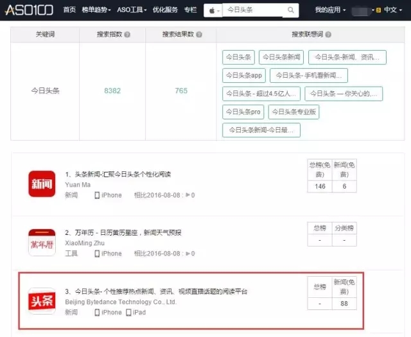411x337 pixels.
Task: Select the 今日头条- 手机看新闻... tag
Action: click(309, 76)
